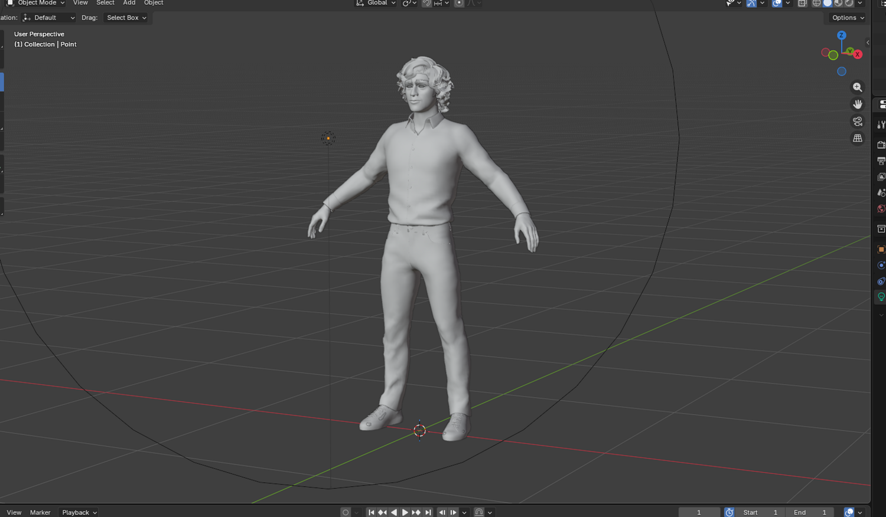The width and height of the screenshot is (886, 517).
Task: Click the Start frame field
Action: pos(760,512)
